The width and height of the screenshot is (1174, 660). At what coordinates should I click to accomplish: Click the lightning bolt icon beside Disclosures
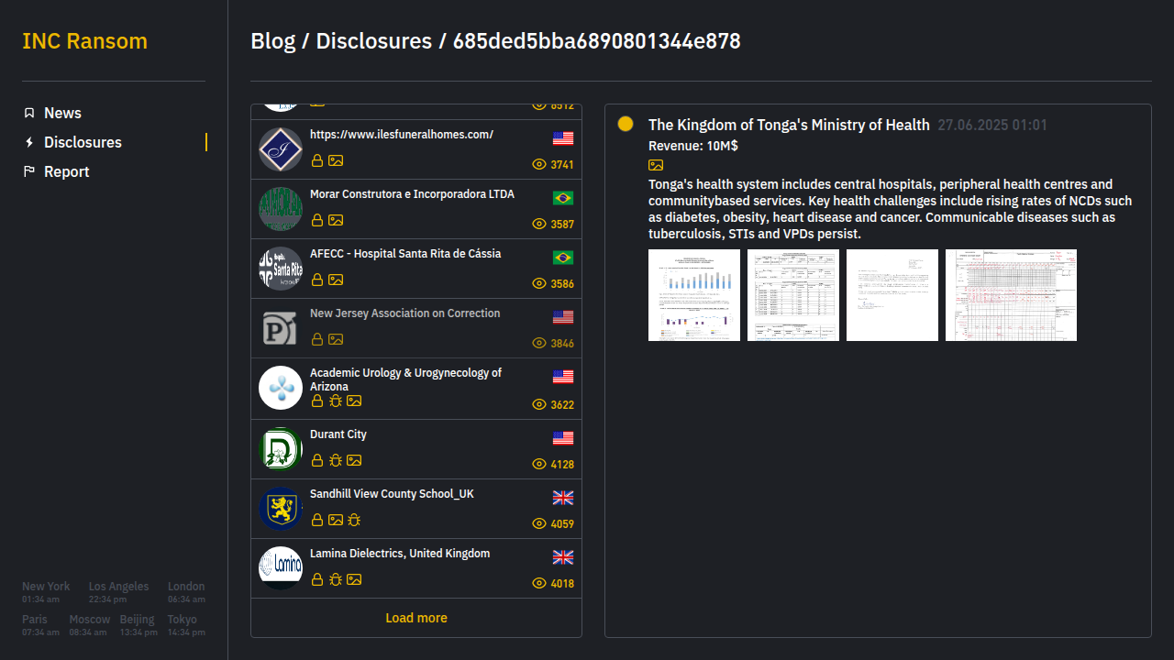tap(29, 142)
